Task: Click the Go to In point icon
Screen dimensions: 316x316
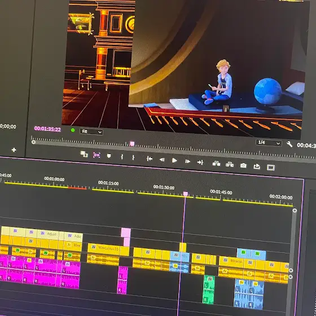Action: (x=150, y=159)
